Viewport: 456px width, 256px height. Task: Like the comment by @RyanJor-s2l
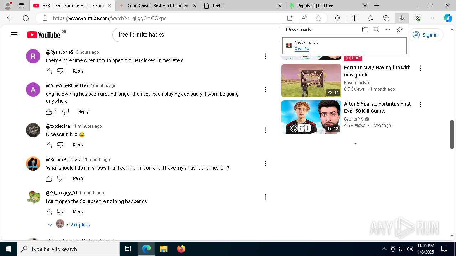pyautogui.click(x=49, y=71)
